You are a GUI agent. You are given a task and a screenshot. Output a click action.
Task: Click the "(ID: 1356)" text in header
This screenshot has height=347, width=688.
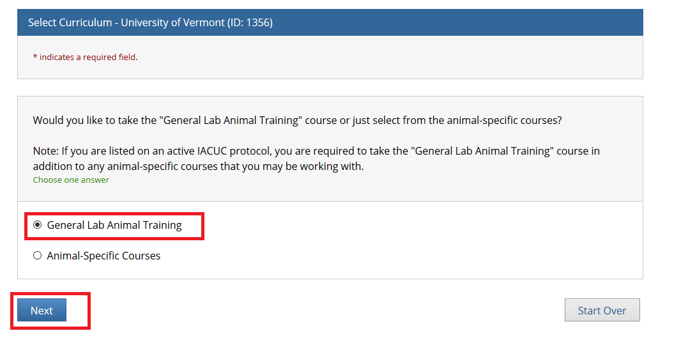pyautogui.click(x=250, y=23)
